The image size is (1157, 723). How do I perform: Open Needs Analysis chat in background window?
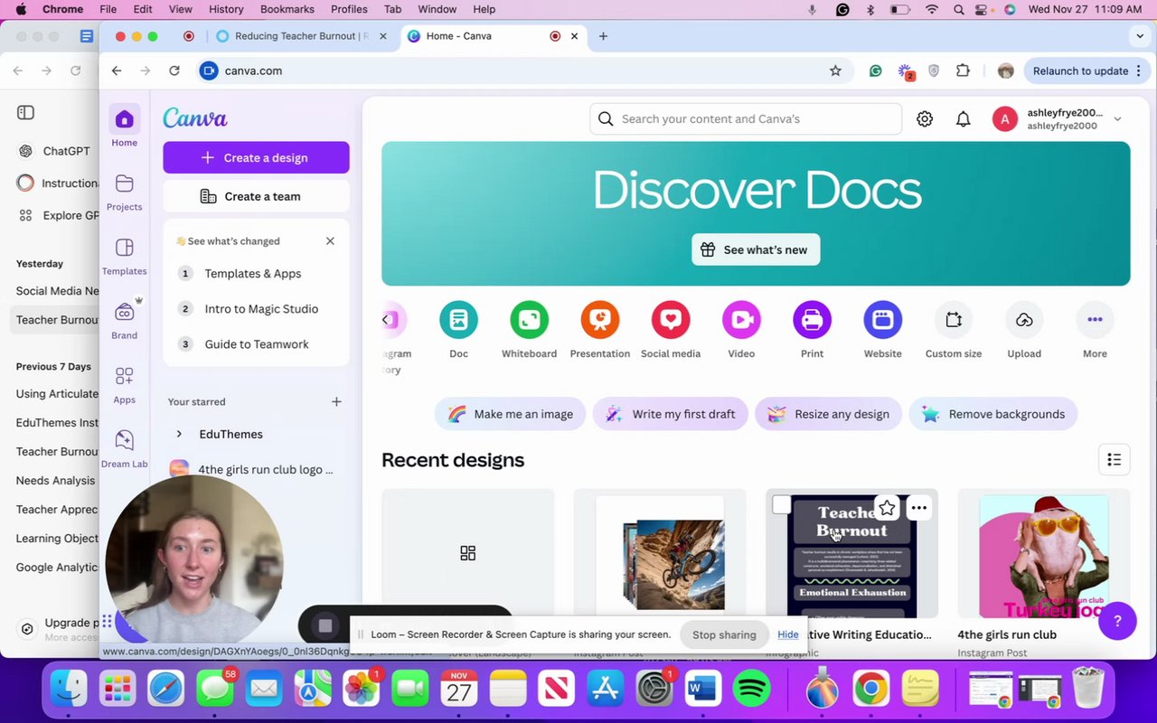coord(55,481)
